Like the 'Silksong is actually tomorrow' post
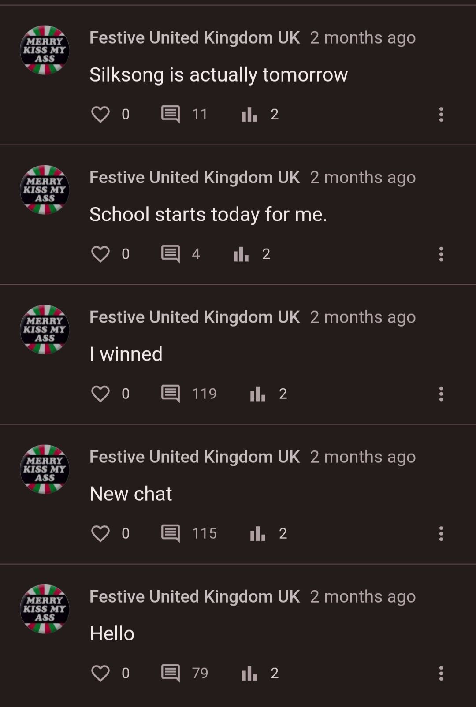This screenshot has width=476, height=707. point(100,114)
